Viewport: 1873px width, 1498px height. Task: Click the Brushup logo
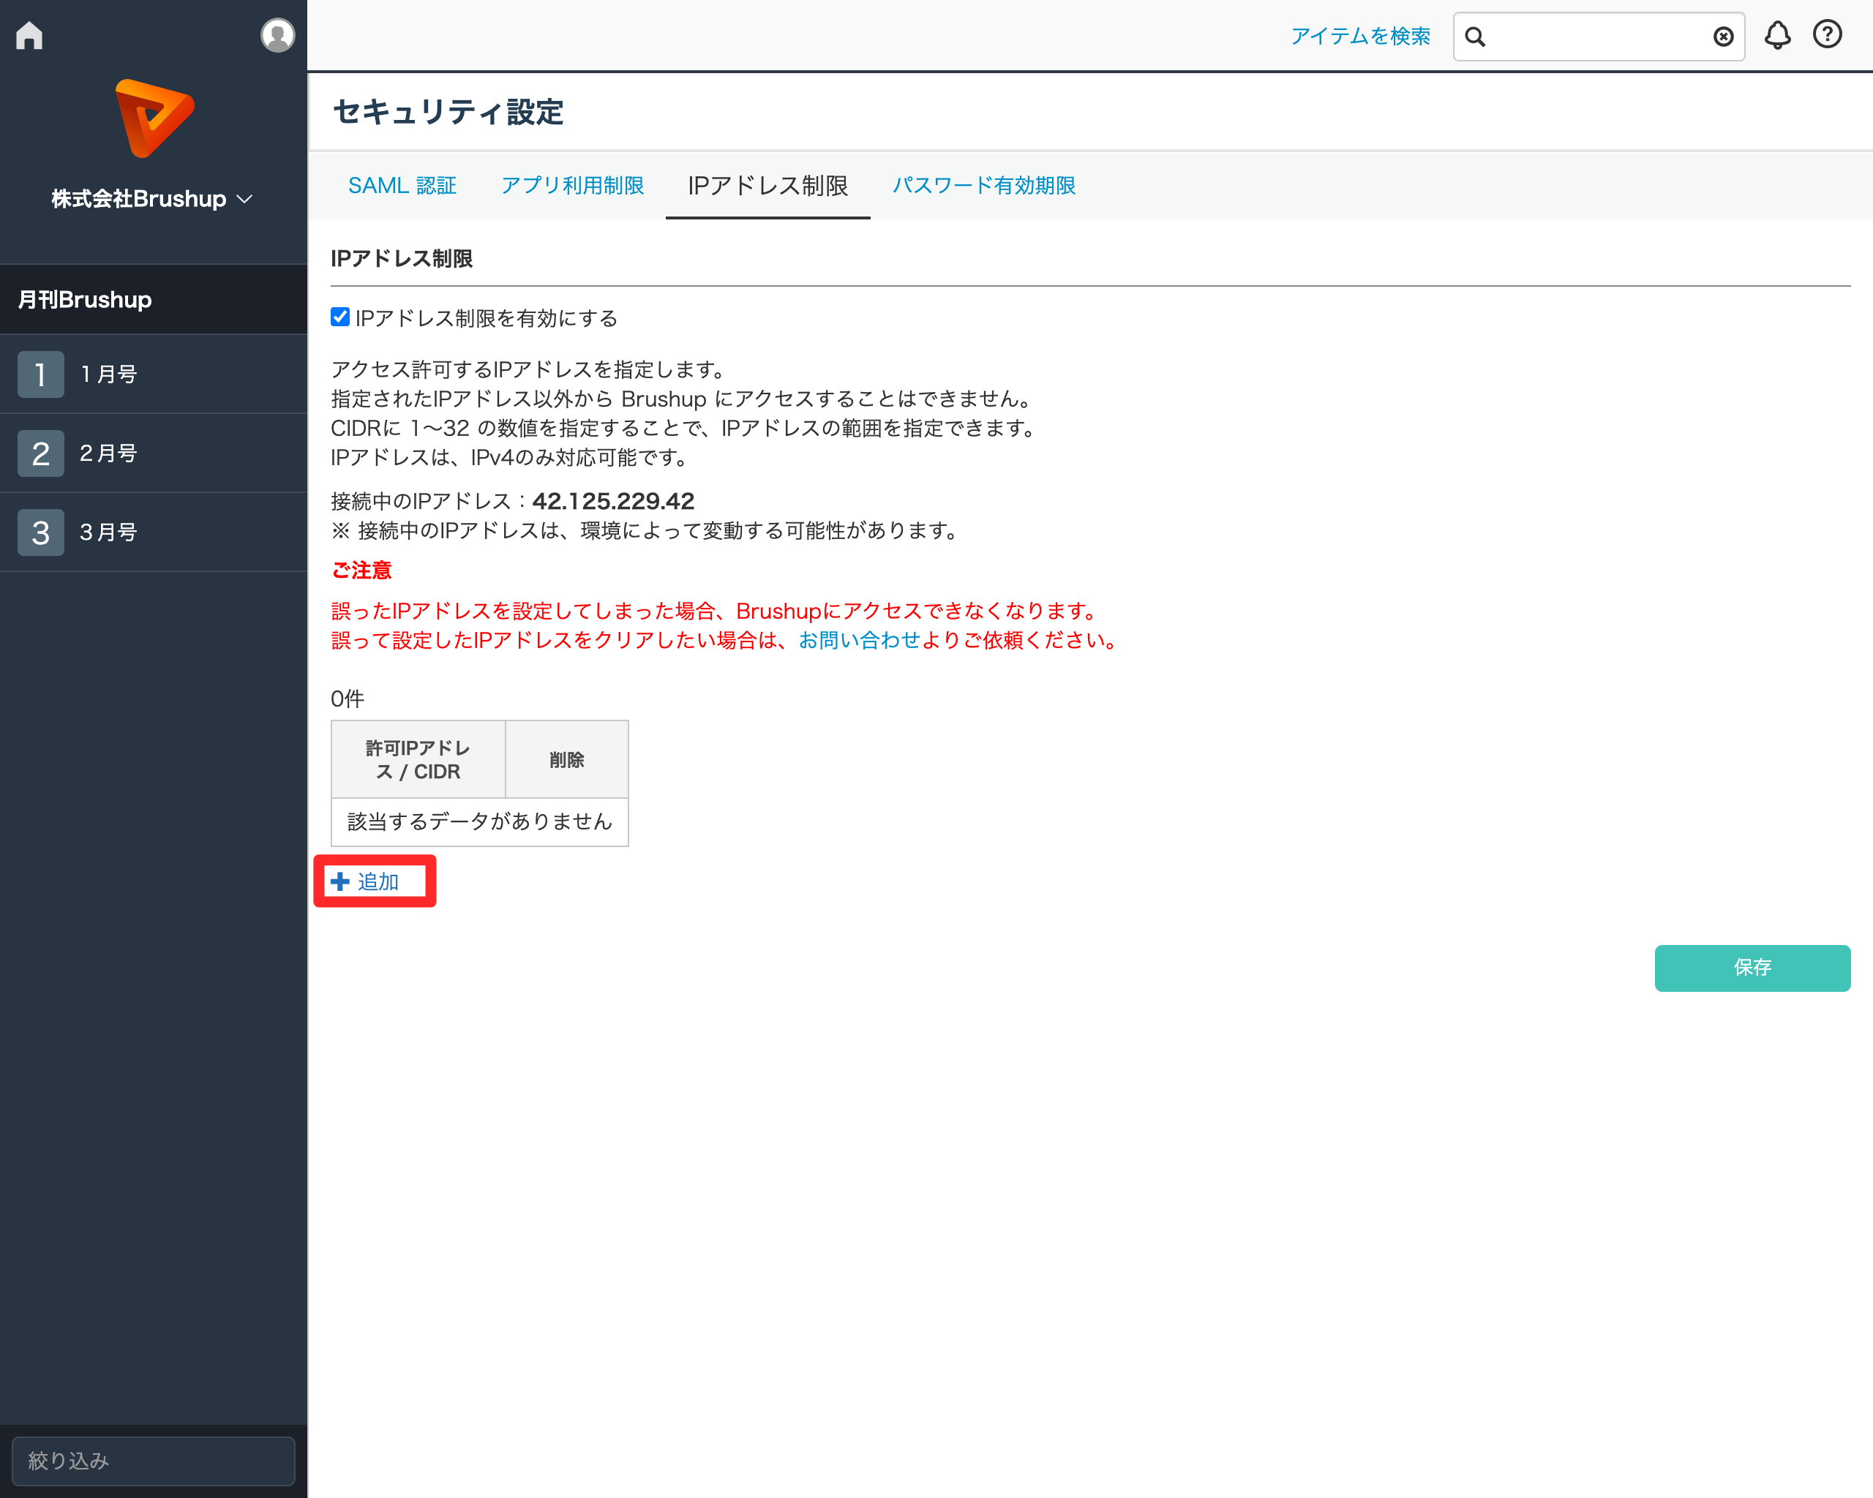pyautogui.click(x=154, y=118)
